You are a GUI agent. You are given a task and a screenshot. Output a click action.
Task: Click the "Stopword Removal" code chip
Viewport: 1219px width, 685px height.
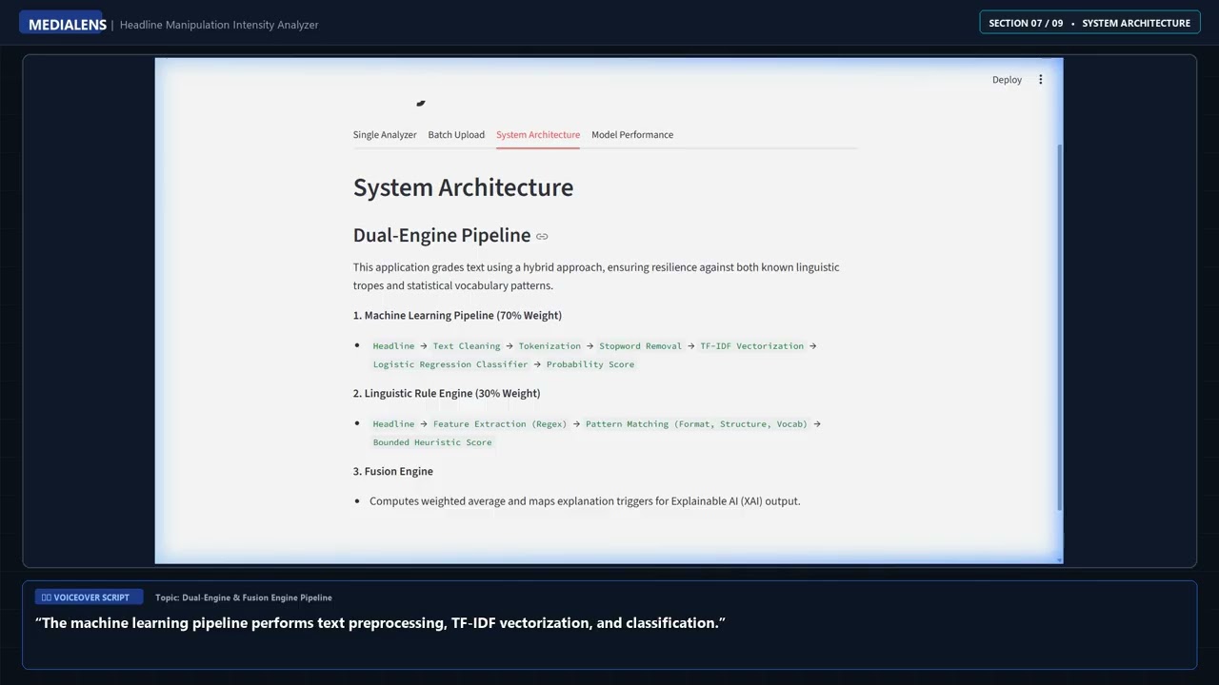point(640,346)
